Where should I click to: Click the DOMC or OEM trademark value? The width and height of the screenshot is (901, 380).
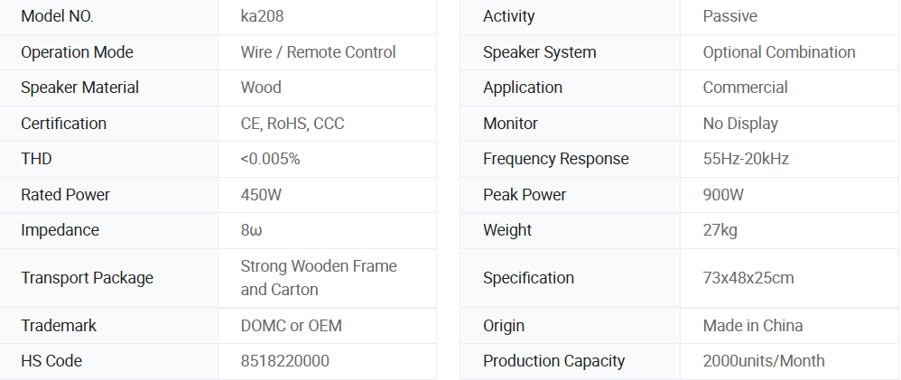291,326
